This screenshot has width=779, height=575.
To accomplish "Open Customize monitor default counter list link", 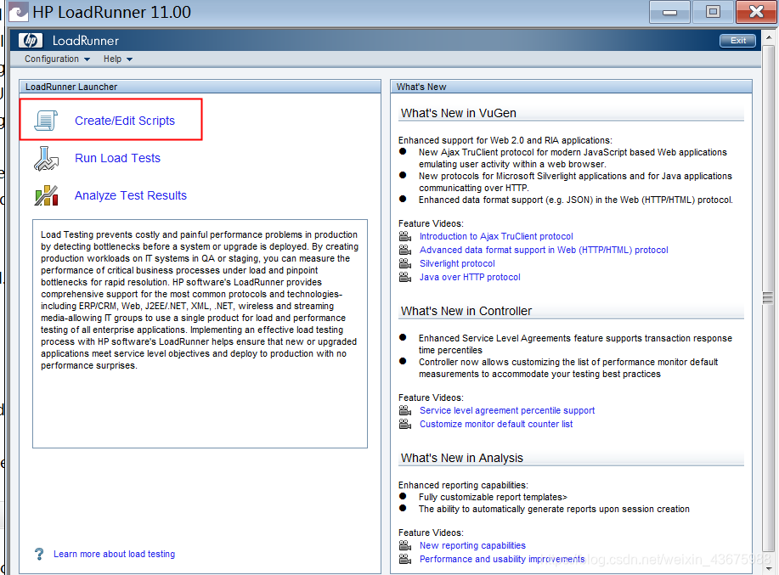I will [x=496, y=424].
